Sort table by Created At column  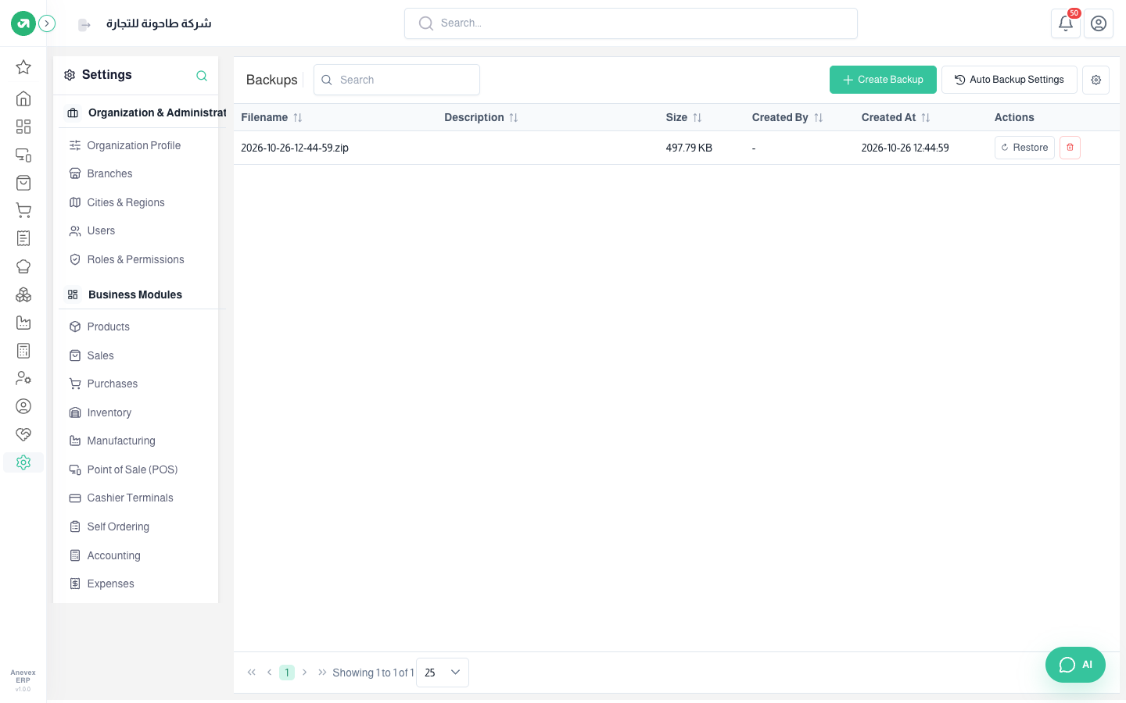click(x=895, y=117)
